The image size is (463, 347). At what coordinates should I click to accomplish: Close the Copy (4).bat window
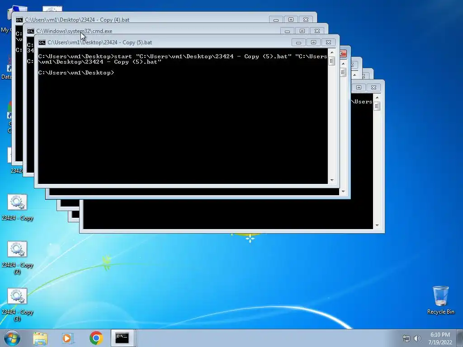pyautogui.click(x=306, y=20)
